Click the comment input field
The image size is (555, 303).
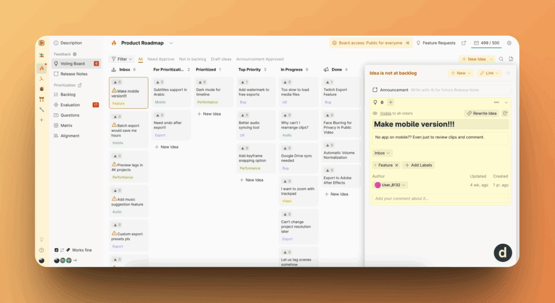[x=440, y=198]
